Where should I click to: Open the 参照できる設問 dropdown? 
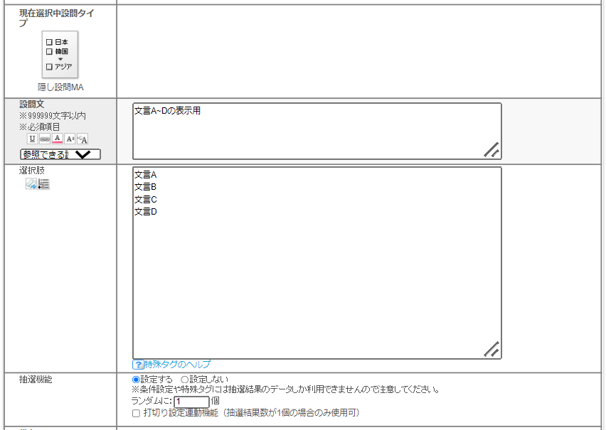tap(60, 154)
